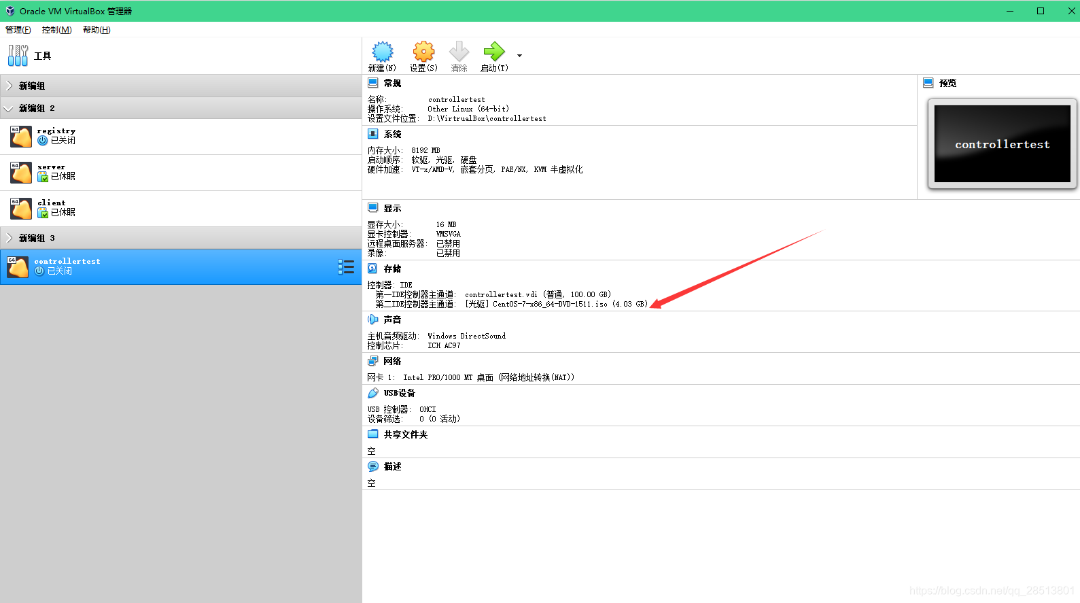1080x603 pixels.
Task: Open the 声音 settings heading link
Action: pos(392,320)
